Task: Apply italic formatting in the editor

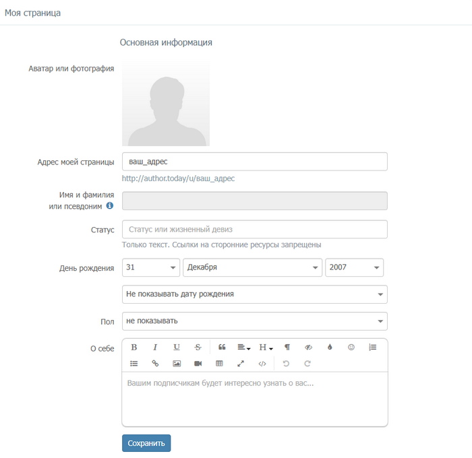Action: [x=155, y=348]
